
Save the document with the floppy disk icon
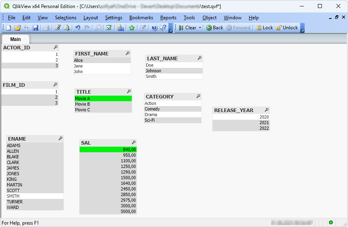click(35, 28)
